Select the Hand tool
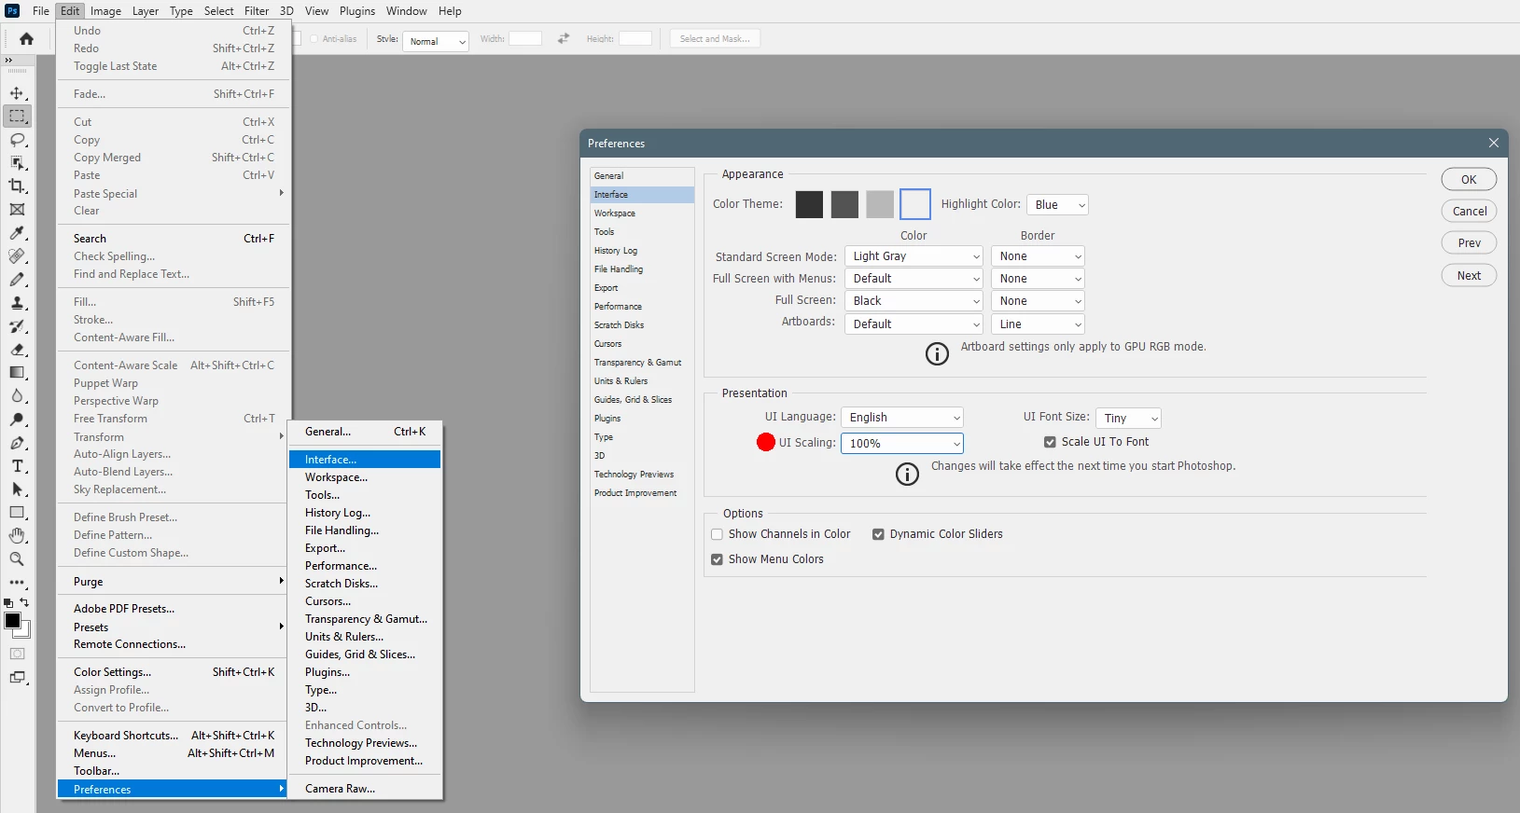Screen dimensions: 1520x813 (x=17, y=536)
